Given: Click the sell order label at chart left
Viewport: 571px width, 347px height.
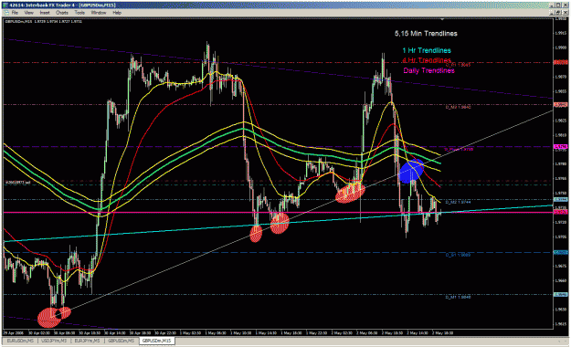Looking at the screenshot, I should click(x=17, y=183).
